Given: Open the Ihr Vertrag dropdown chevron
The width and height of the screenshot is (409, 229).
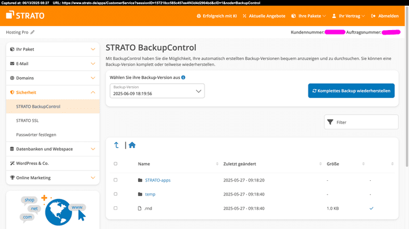Looking at the screenshot, I should (363, 16).
